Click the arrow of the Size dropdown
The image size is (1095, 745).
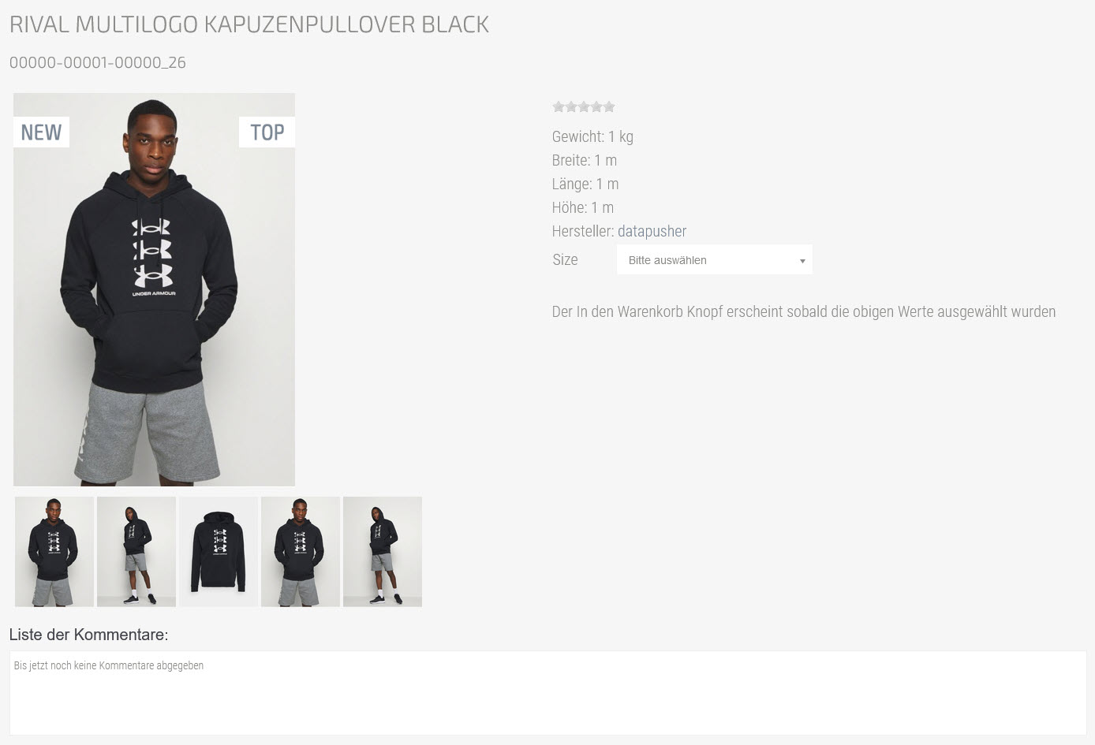point(802,261)
